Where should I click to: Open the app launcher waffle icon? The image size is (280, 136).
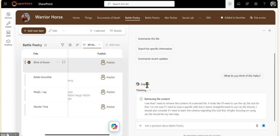pos(5,4)
